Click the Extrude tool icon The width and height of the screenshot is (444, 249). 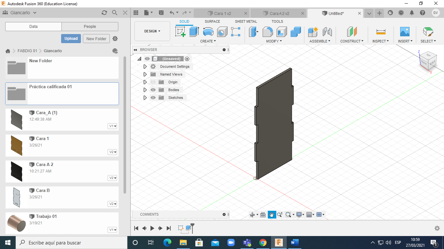point(194,32)
